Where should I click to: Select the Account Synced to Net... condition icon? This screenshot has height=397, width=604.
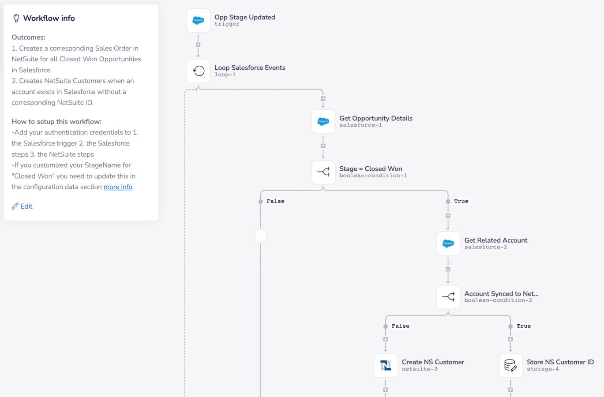coord(448,297)
